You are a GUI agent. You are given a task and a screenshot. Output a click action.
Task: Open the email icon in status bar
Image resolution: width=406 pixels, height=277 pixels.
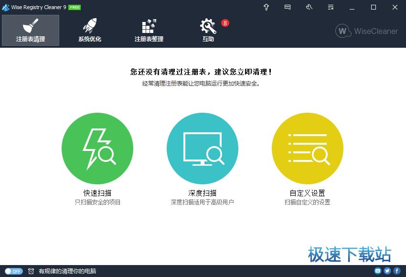378,271
